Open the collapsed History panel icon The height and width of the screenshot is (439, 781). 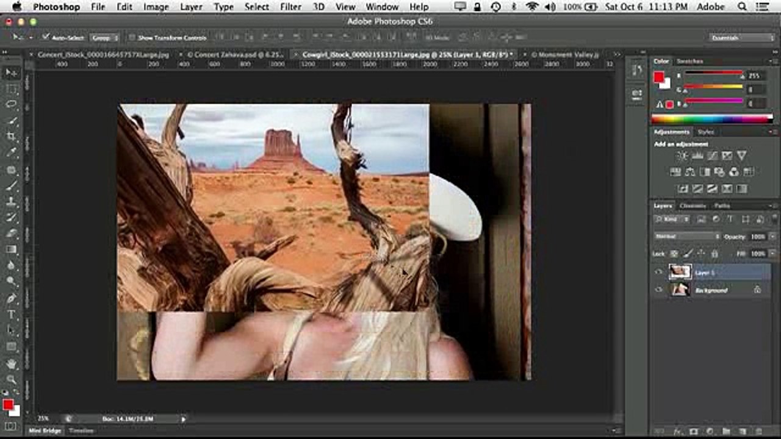(637, 69)
